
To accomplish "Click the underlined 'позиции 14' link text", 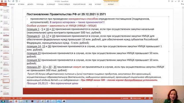I will pos(34,46).
